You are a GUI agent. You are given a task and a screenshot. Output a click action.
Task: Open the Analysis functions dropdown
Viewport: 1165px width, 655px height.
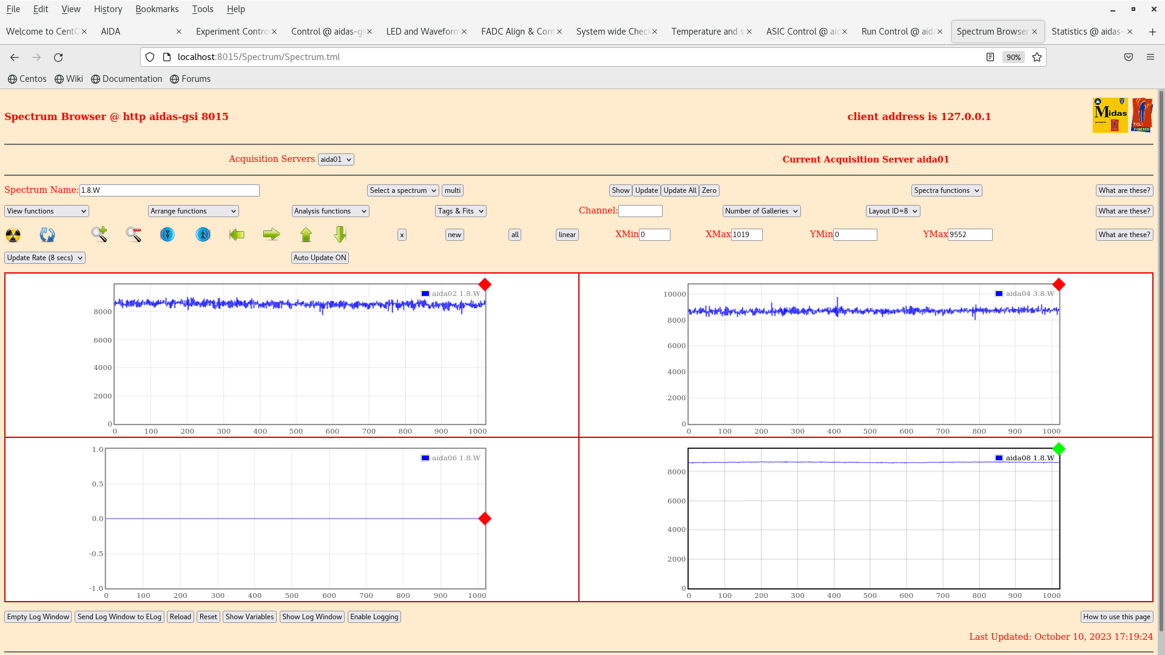point(329,211)
